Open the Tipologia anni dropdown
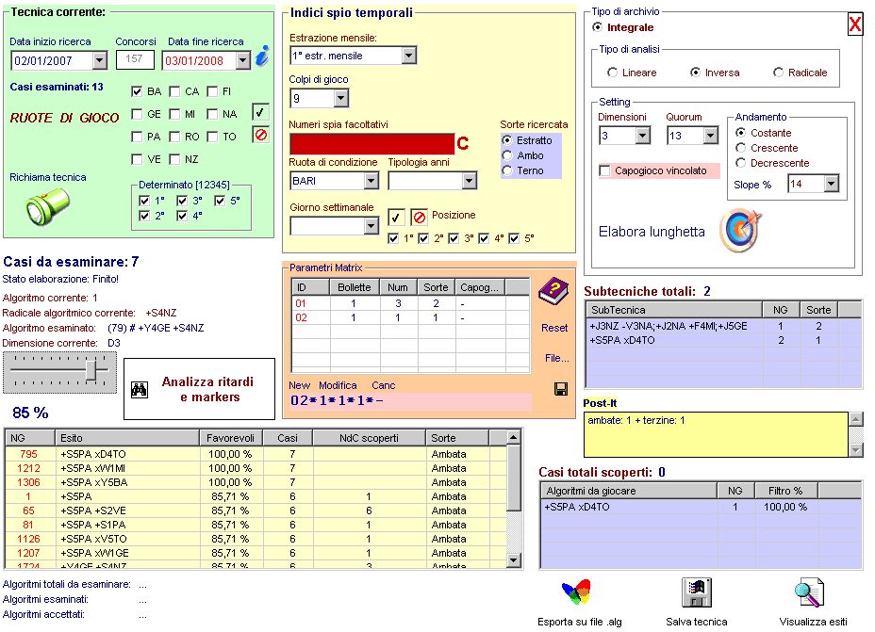Screen dimensions: 875x632 point(470,181)
